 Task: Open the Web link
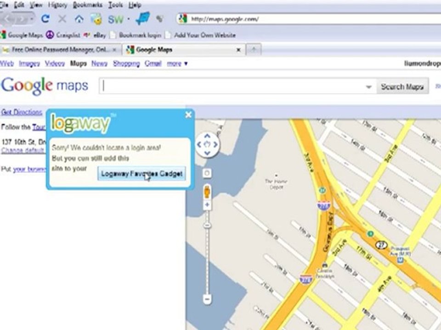click(7, 64)
